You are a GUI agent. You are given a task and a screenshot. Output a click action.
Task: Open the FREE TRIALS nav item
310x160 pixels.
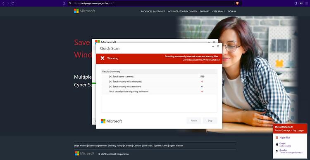point(219,12)
